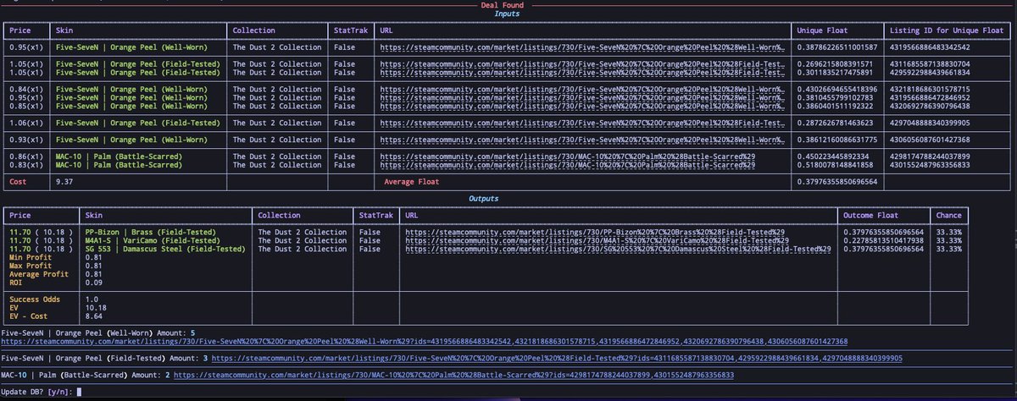Click the 33.33% chance in the M4A1-S row
The image size is (1017, 401).
[x=950, y=239]
